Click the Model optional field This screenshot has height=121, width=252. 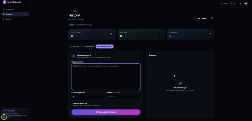click(123, 97)
